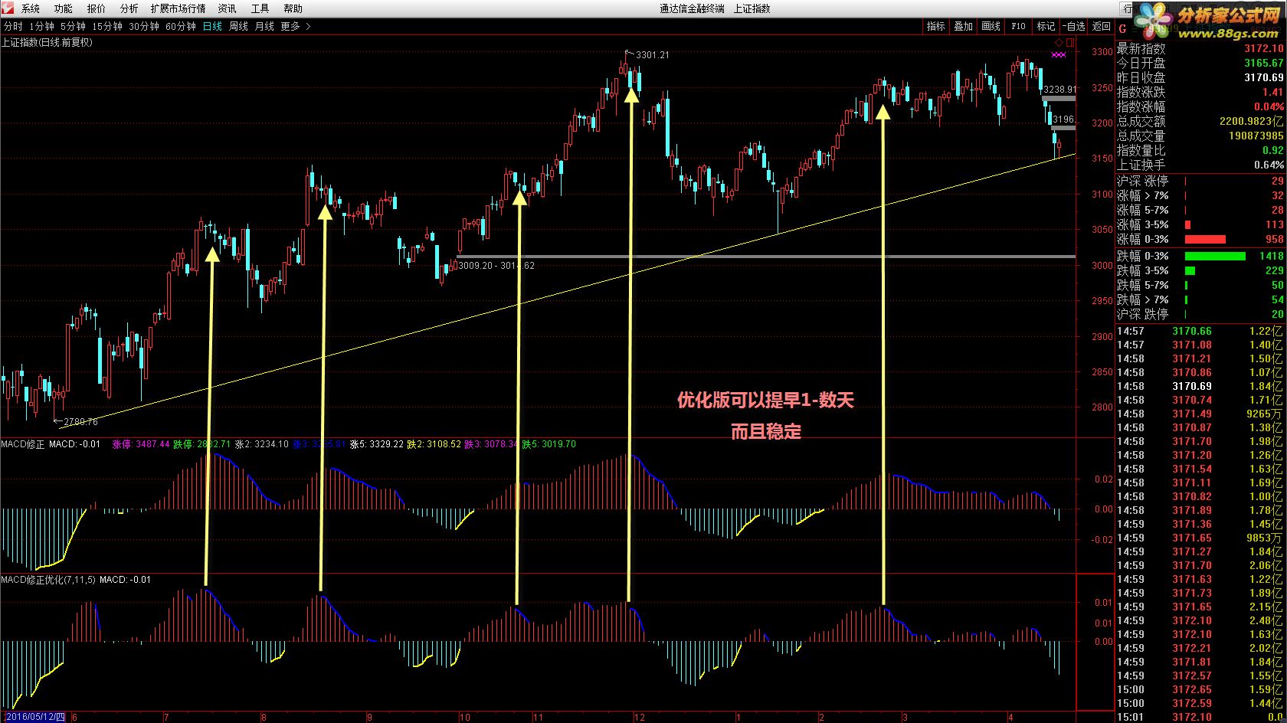
Task: Open the 工具 menu
Action: 260,8
